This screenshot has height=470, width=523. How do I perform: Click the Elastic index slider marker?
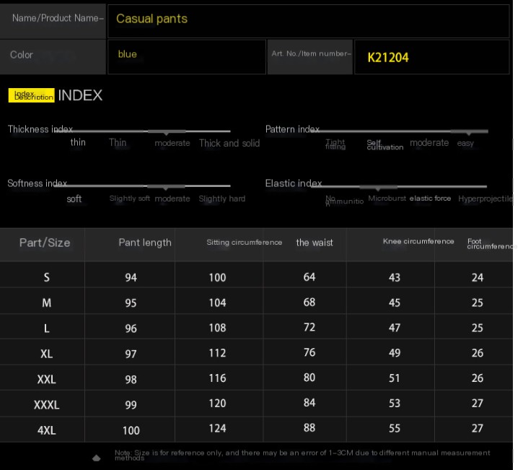[378, 186]
